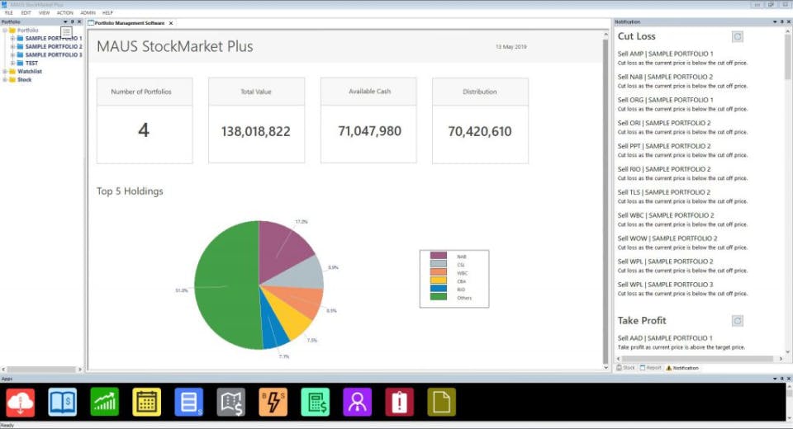Open the Notification panel options dropdown arrow

point(775,21)
